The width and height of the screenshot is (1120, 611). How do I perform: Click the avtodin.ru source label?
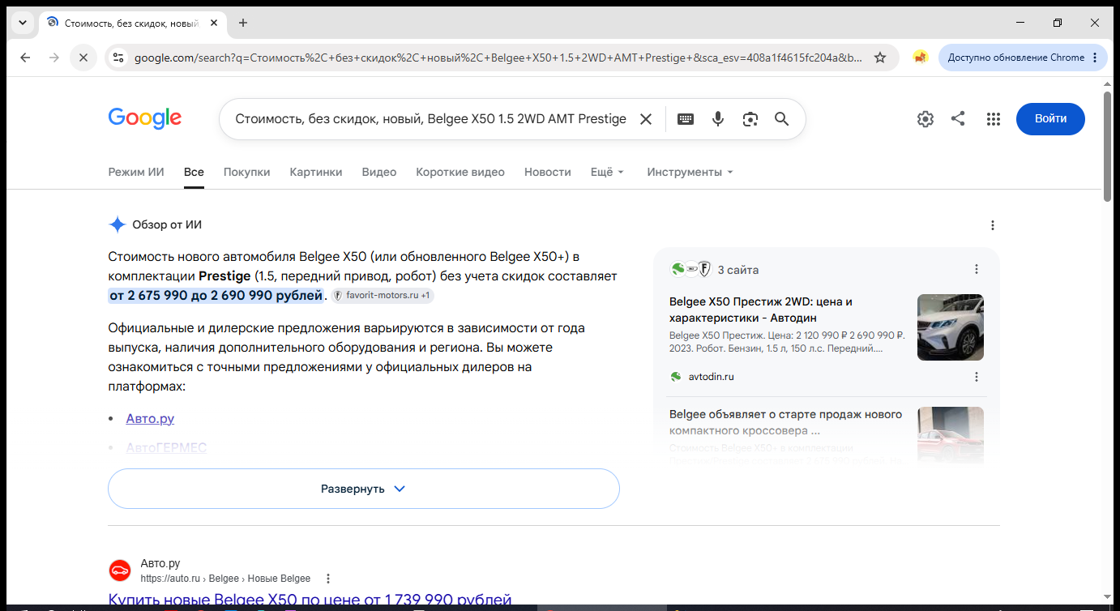712,377
